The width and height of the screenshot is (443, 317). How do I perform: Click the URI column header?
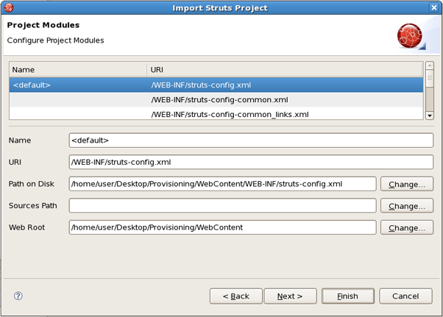click(285, 70)
